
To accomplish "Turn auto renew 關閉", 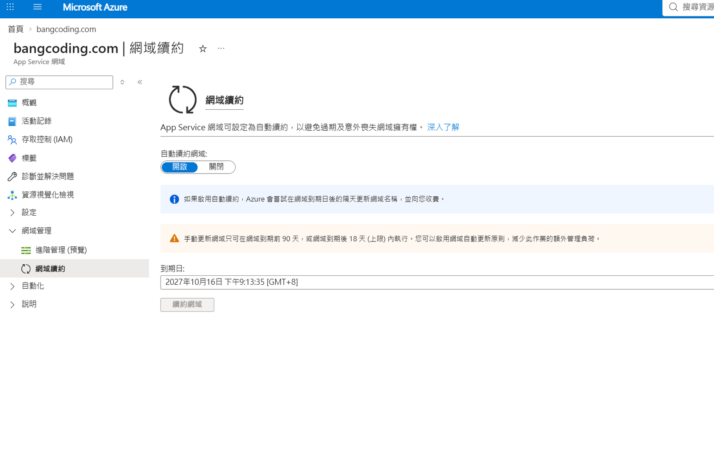I will coord(216,167).
